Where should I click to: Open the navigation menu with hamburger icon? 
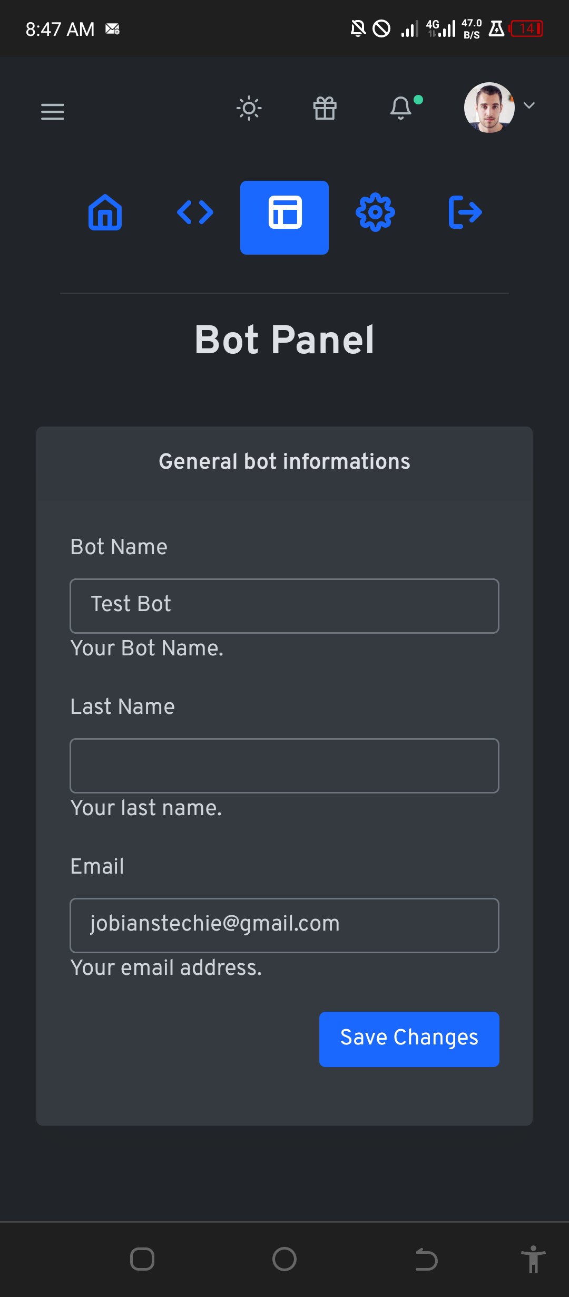point(52,112)
